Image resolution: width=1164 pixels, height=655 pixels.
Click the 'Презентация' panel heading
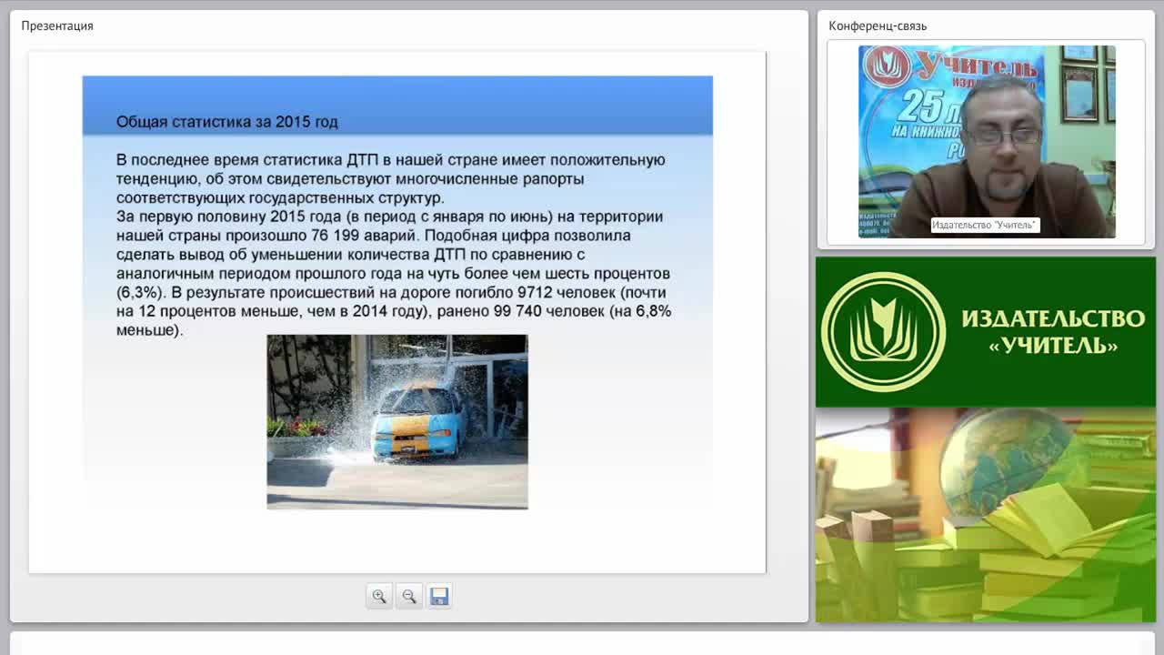[57, 25]
